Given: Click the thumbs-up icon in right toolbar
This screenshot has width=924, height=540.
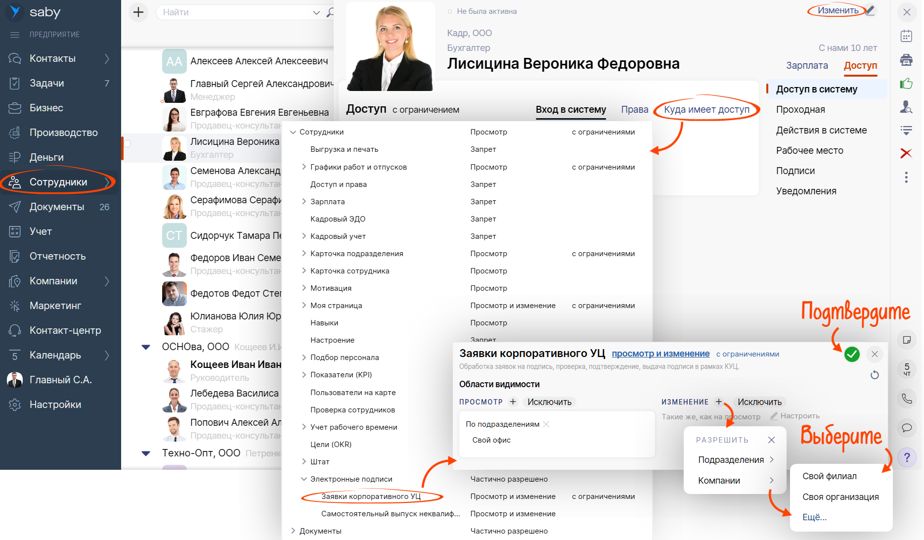Looking at the screenshot, I should point(906,84).
